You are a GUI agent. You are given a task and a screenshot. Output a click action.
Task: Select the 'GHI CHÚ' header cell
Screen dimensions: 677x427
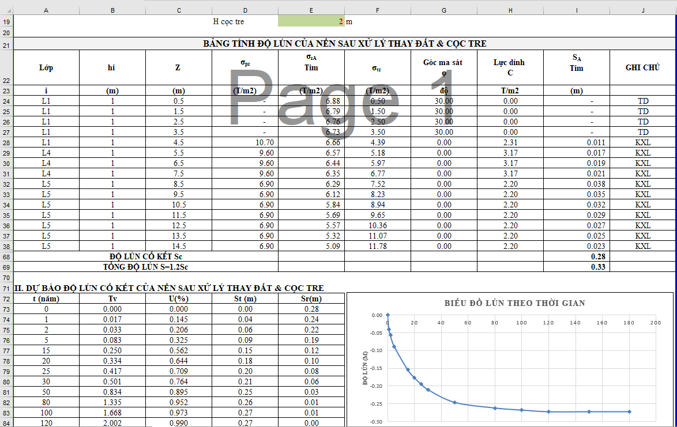[x=642, y=67]
